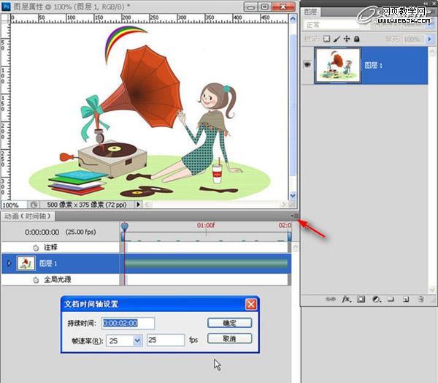
Task: Hide 图层 1 using the eye icon
Action: pos(307,64)
